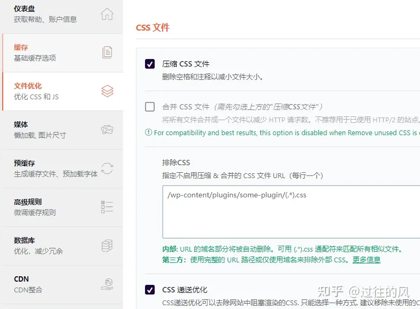Click the database stack icon
Image resolution: width=420 pixels, height=309 pixels.
point(107,246)
